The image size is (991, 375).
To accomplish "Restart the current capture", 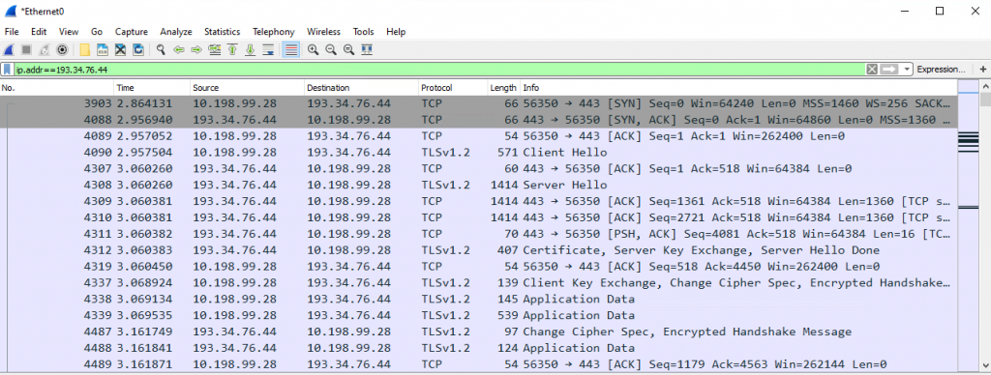I will point(45,50).
